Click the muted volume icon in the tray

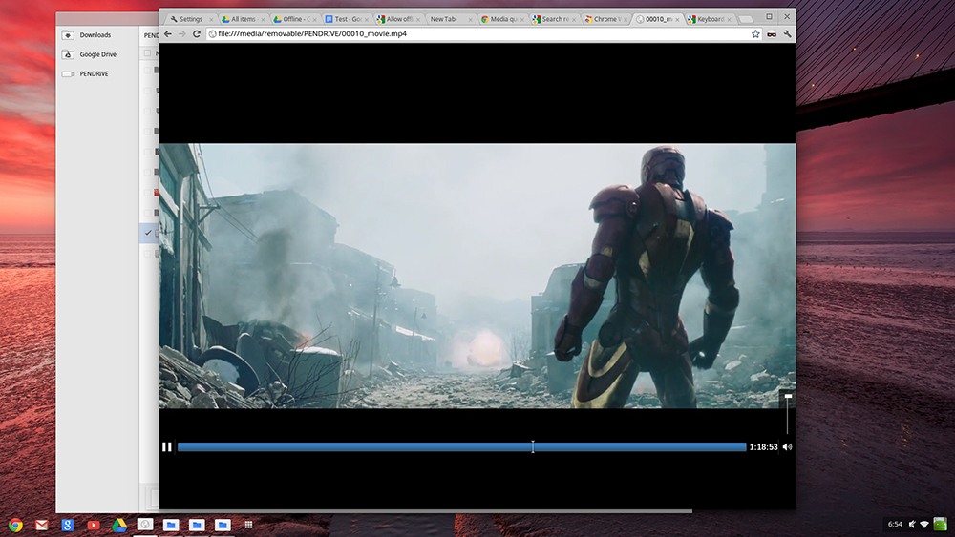[912, 525]
